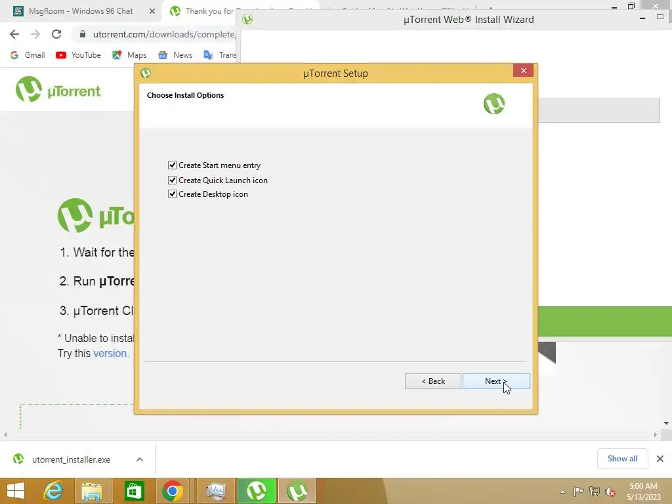This screenshot has width=672, height=504.
Task: Go forward in Chrome browser
Action: coord(35,34)
